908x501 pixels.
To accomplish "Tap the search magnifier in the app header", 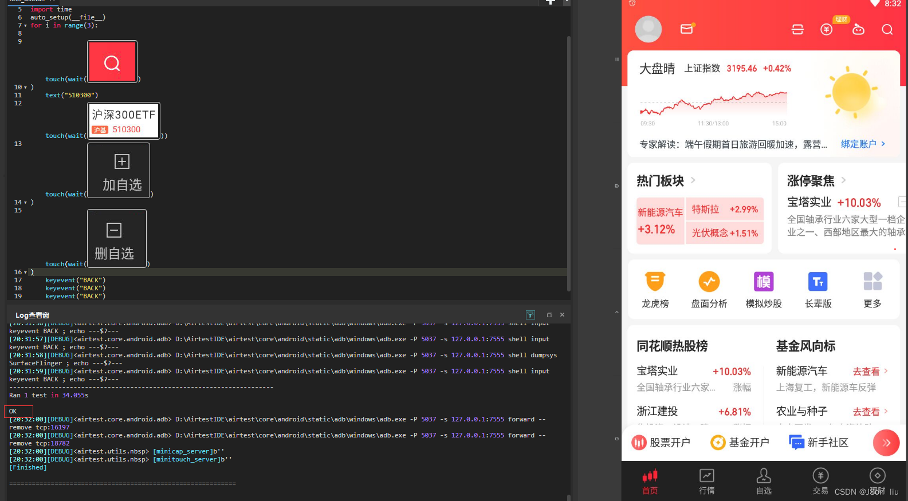I will (887, 29).
